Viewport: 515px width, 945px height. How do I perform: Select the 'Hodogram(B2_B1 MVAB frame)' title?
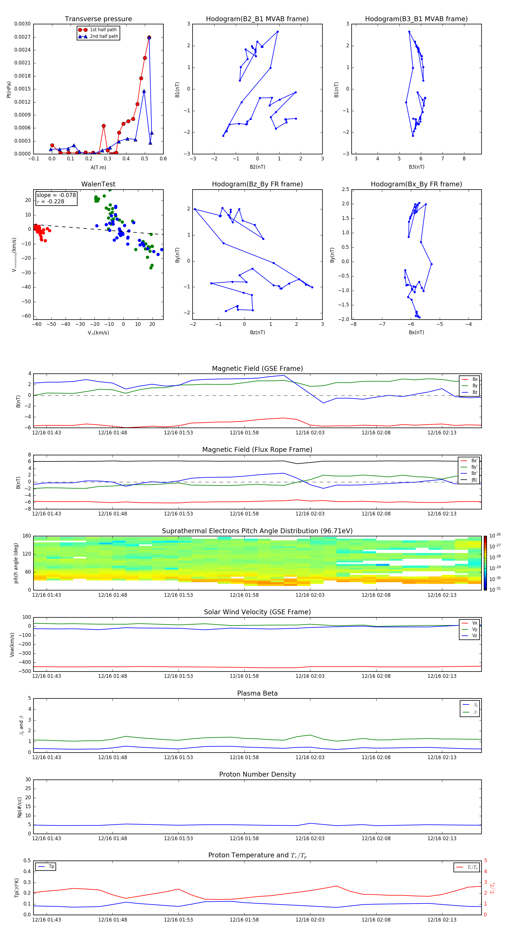coord(257,19)
